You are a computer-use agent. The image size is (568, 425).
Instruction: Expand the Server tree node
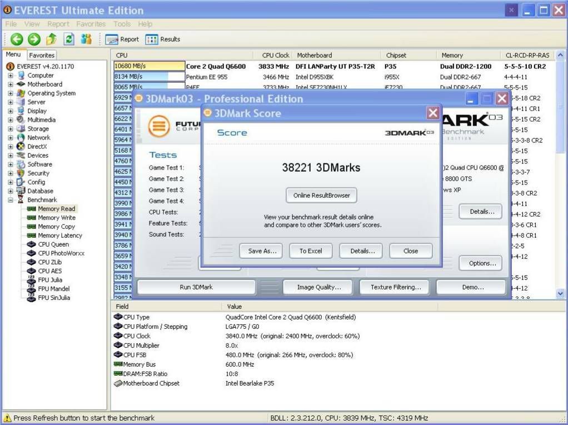(10, 102)
